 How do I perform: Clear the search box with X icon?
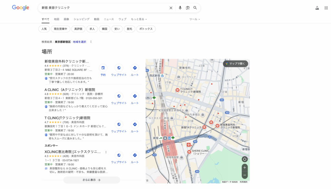pos(171,8)
